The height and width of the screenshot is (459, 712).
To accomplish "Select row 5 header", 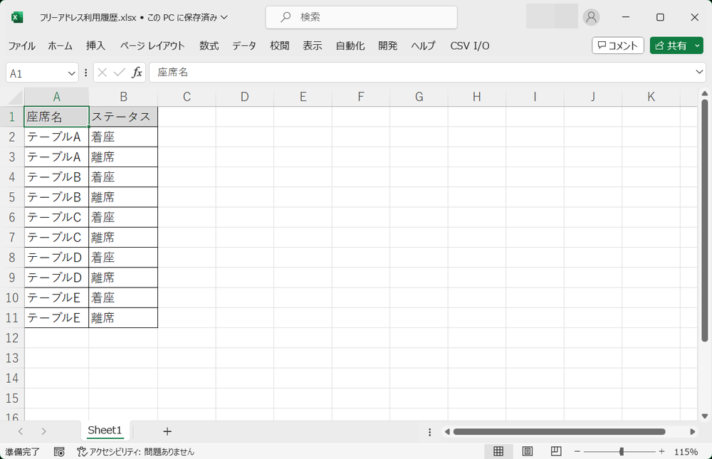I will click(x=12, y=197).
